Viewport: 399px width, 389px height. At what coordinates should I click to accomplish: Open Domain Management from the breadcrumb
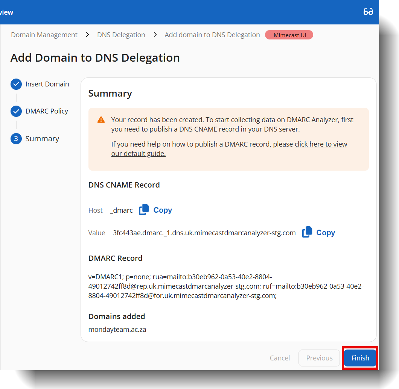pos(44,35)
